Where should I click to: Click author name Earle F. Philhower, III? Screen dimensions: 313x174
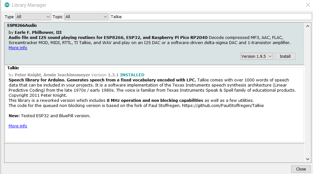coord(38,32)
